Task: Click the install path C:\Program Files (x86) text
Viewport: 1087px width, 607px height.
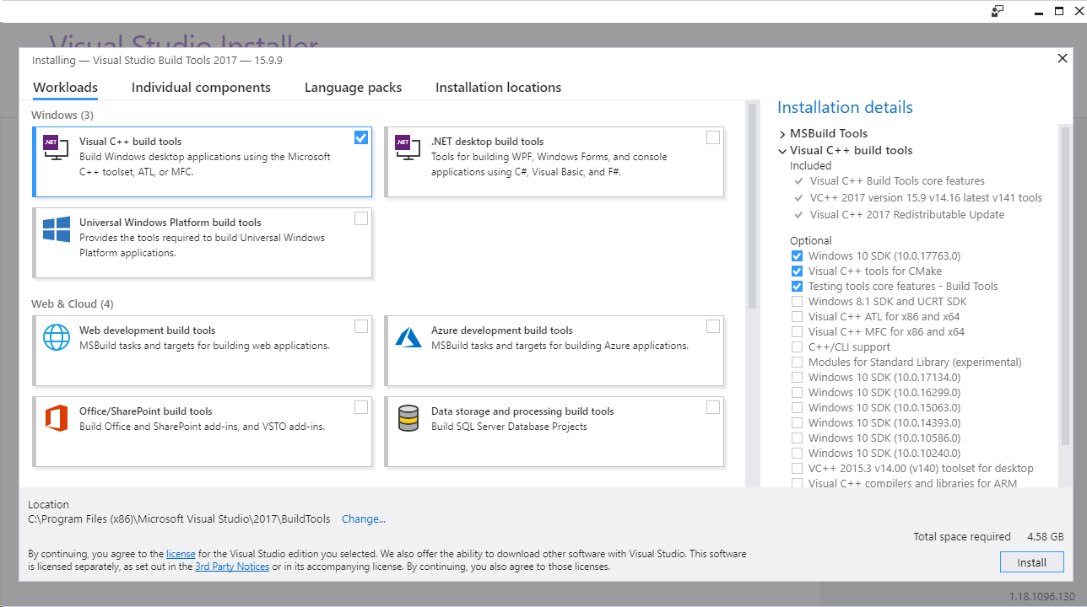Action: coord(179,519)
